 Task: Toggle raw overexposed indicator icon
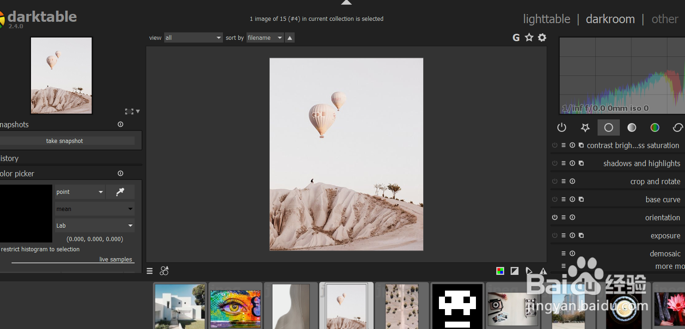pos(500,271)
